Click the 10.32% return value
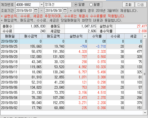This screenshot has height=118, width=148. 101,67
